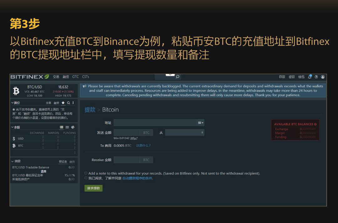Viewport: 338px width, 223px height.
Task: Collapse the 余额 panel
Action: [x=12, y=127]
